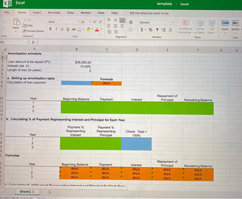Set top vertical alignment

pos(109,20)
